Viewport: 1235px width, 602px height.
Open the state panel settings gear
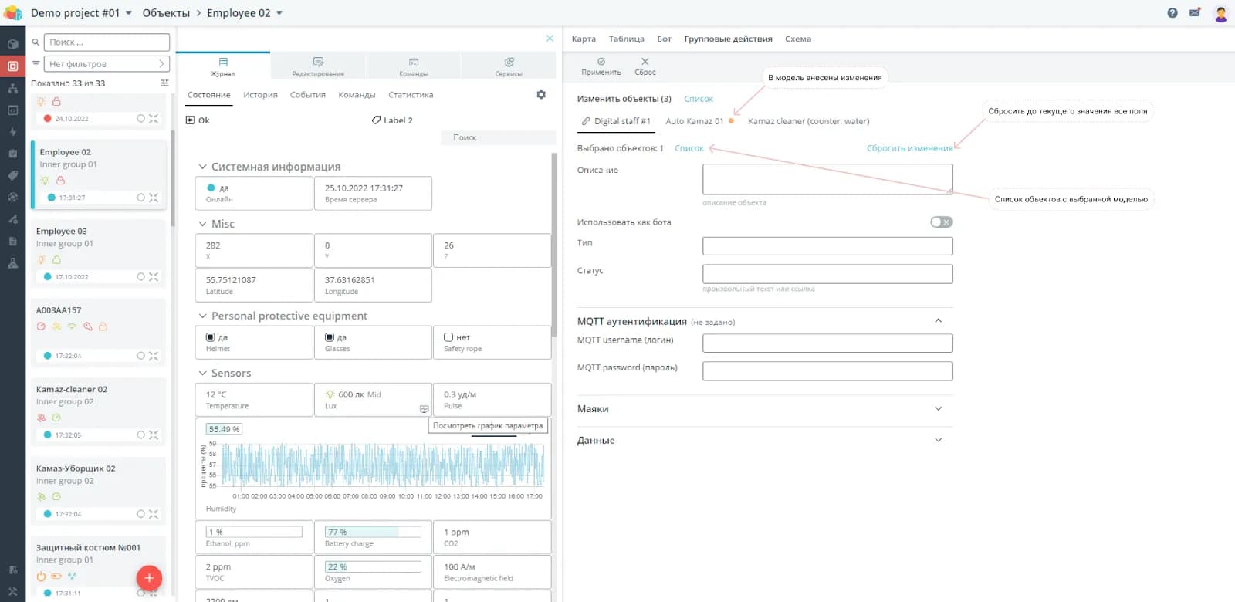(541, 95)
